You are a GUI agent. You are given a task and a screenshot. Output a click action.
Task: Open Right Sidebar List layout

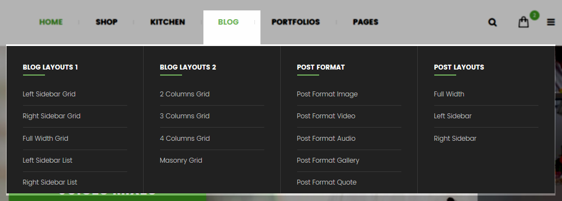(x=50, y=182)
